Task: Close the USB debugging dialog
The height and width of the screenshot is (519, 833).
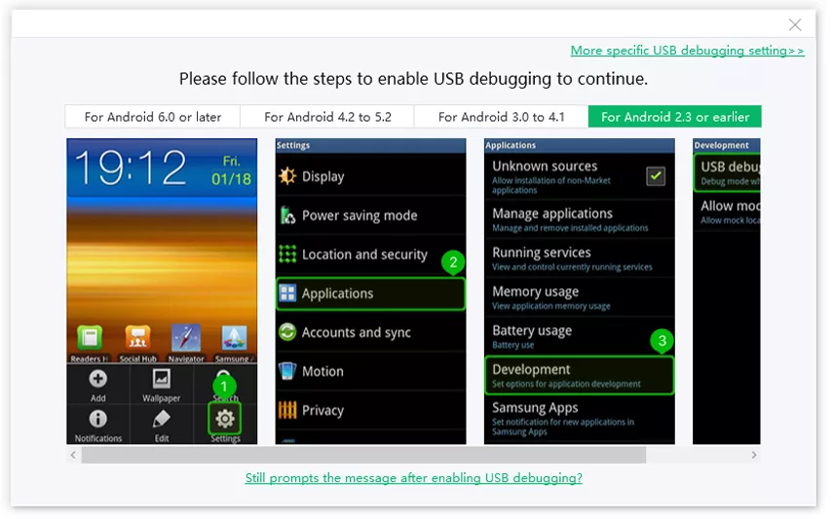Action: pyautogui.click(x=795, y=25)
